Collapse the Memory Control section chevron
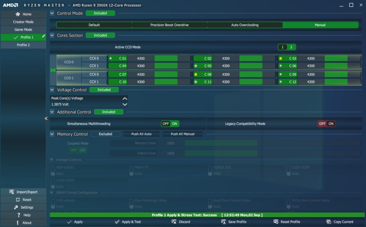 [52, 134]
